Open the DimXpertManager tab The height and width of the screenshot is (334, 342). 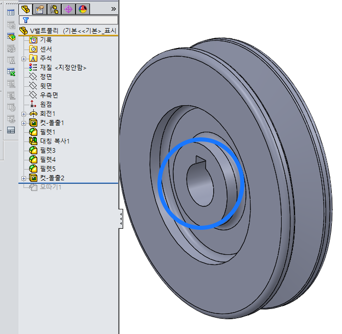[x=69, y=9]
